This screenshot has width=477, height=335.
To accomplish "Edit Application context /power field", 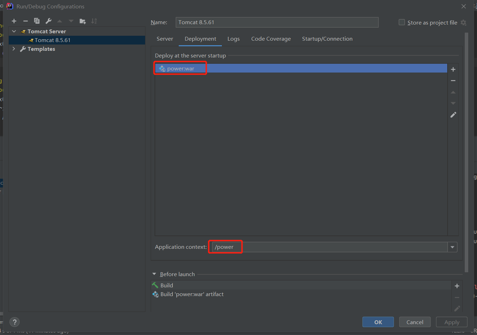I will click(x=330, y=247).
